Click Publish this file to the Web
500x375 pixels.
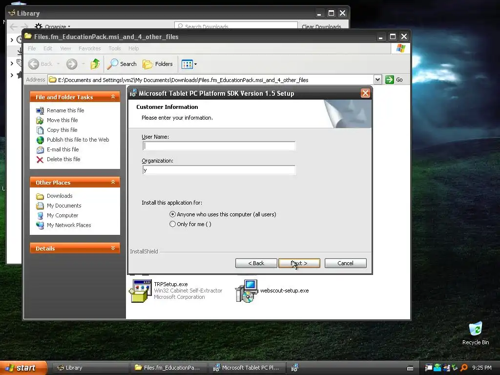point(78,140)
